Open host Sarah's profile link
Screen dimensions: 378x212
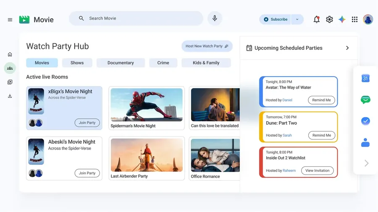(x=287, y=135)
